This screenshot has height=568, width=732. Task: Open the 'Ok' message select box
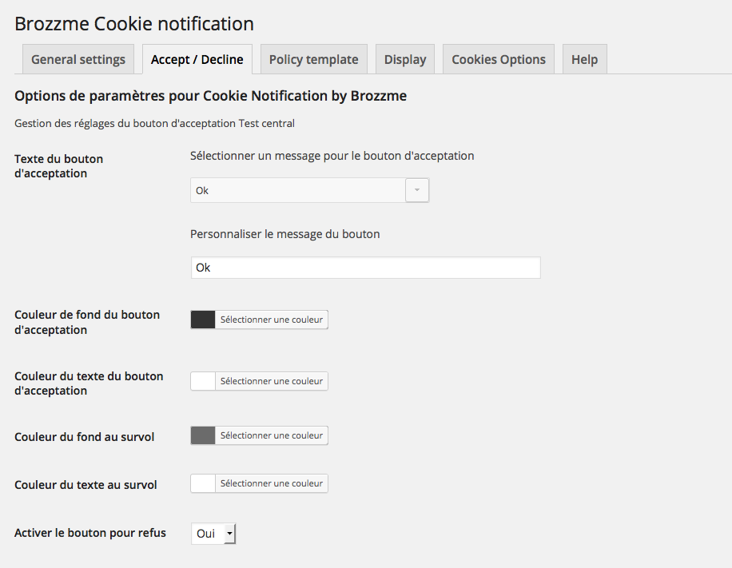pyautogui.click(x=299, y=191)
